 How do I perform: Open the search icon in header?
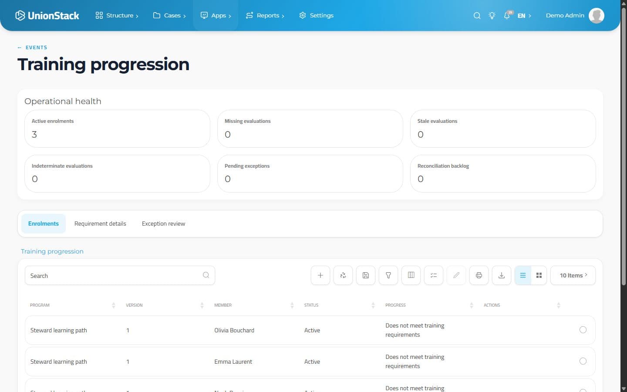point(477,15)
